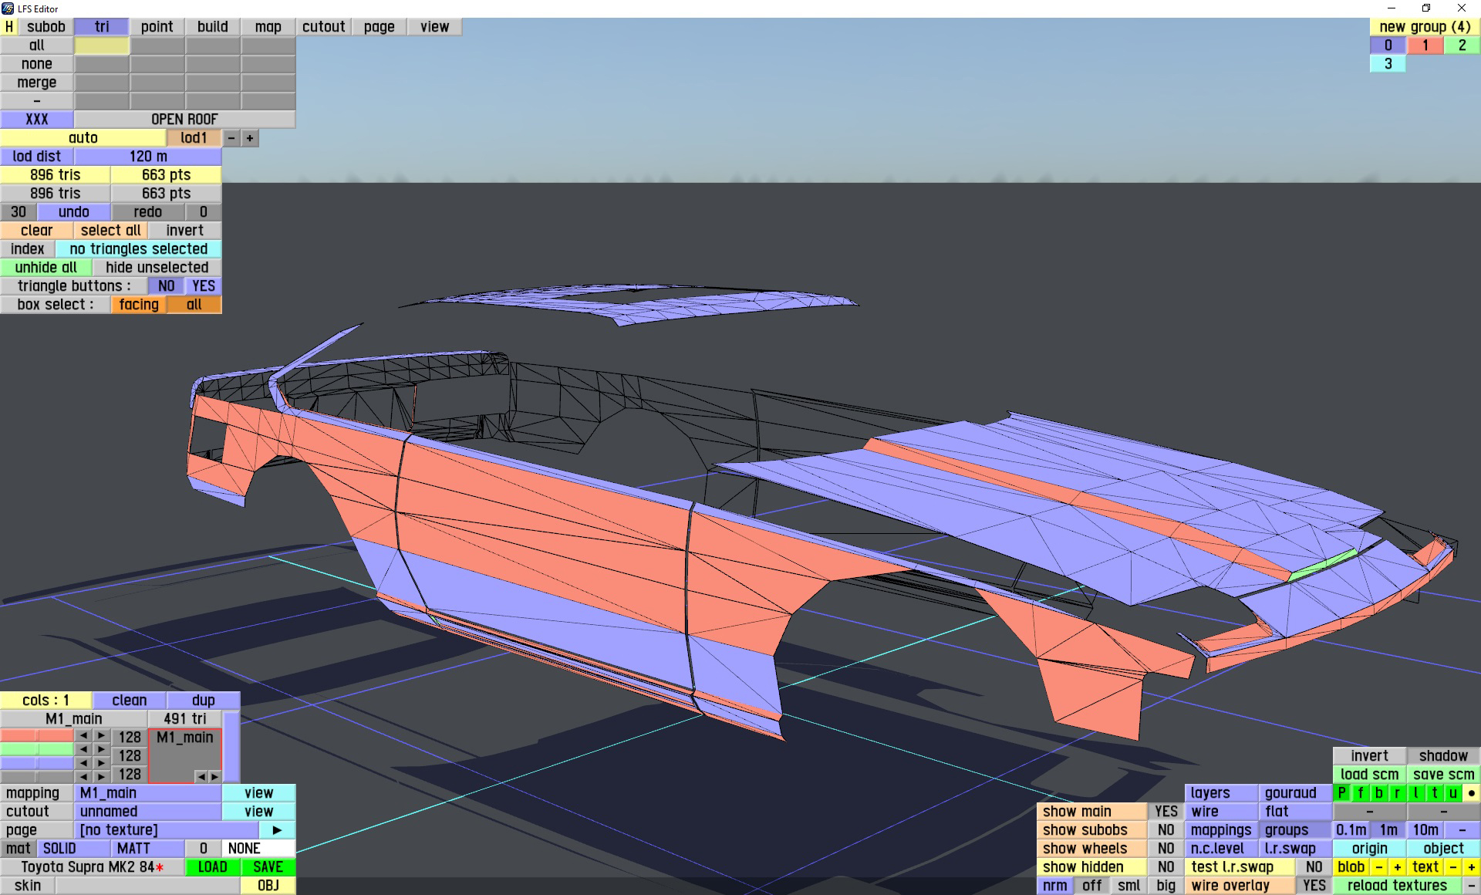Select group 1 red colour swatch
This screenshot has width=1481, height=895.
[x=1425, y=46]
